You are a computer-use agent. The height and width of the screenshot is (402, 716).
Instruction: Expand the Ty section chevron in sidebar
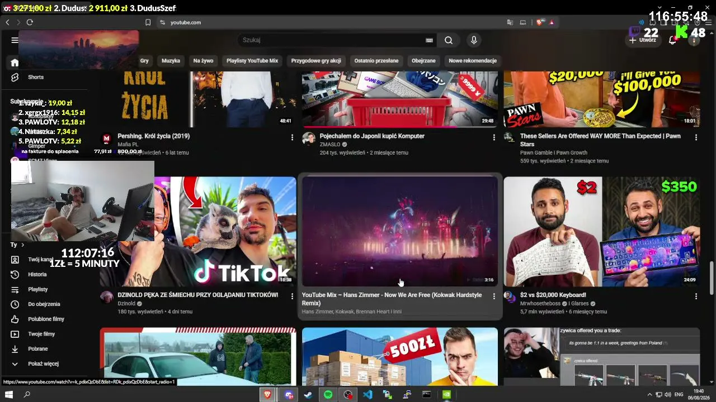point(22,245)
